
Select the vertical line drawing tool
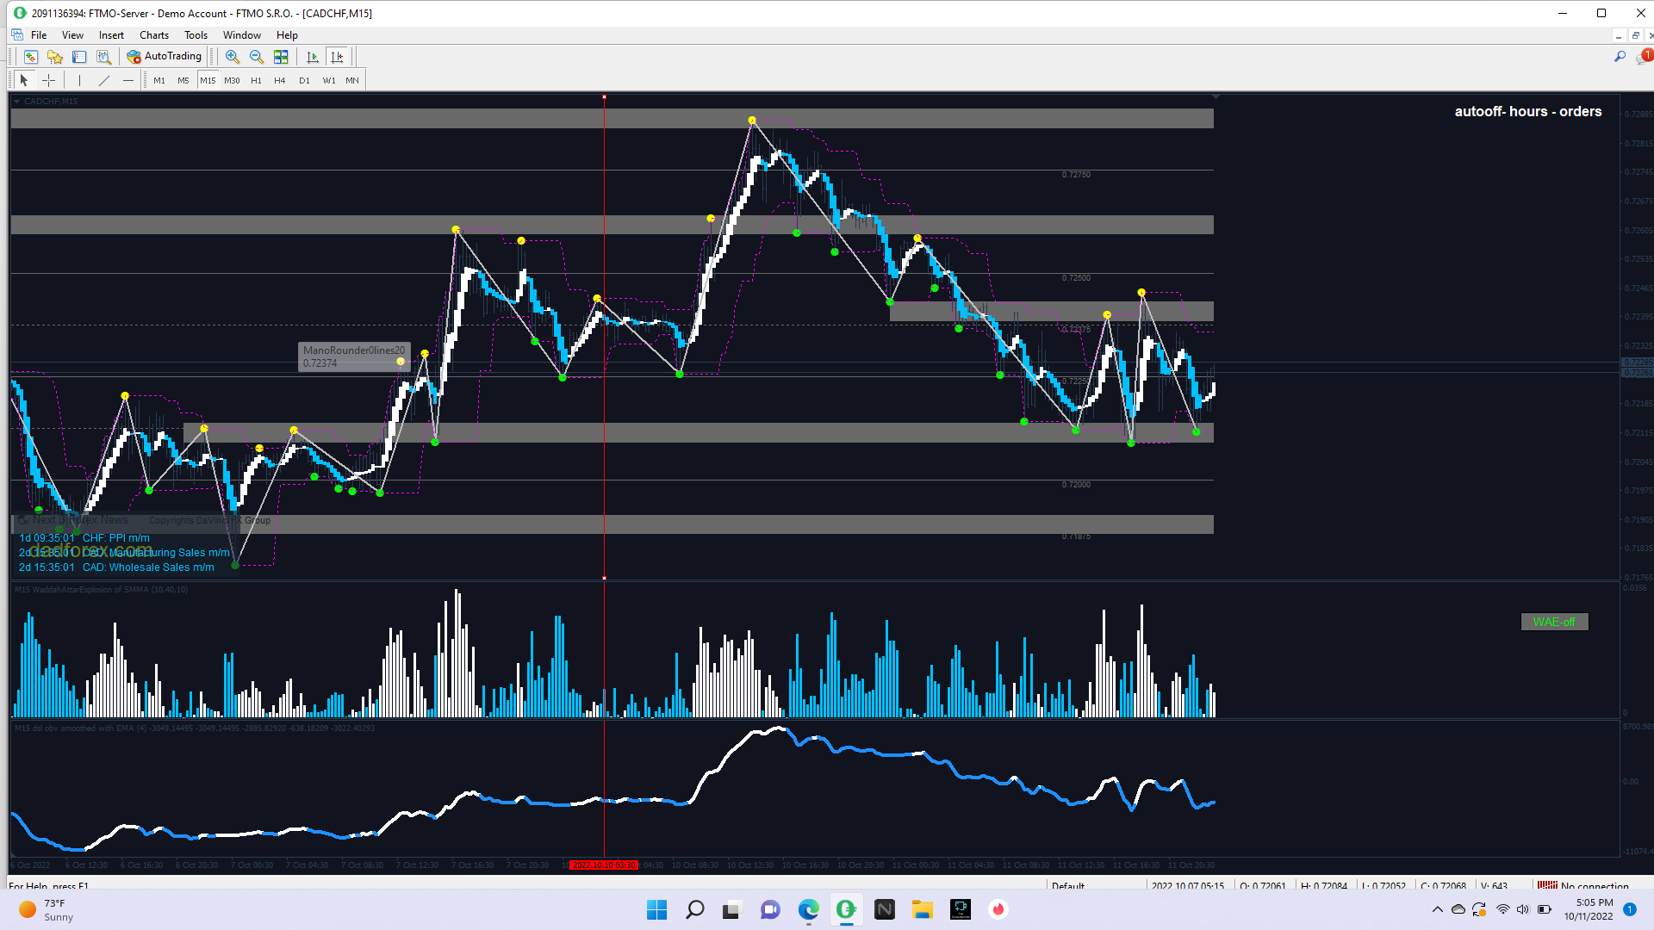pos(79,80)
